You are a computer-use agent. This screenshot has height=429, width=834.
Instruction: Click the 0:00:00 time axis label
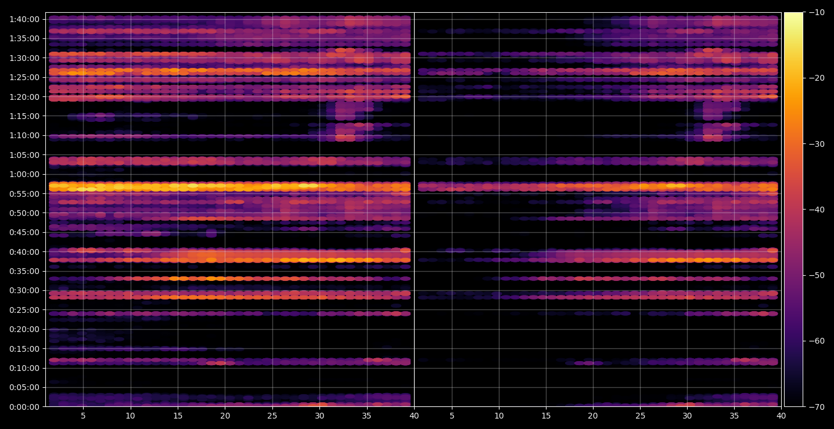tap(24, 407)
